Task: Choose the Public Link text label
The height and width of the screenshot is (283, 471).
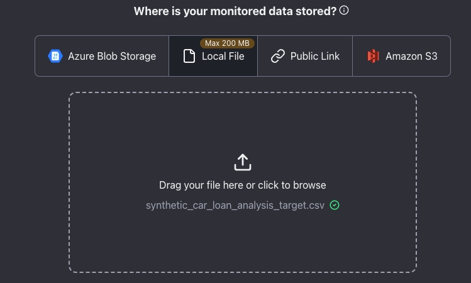Action: (314, 56)
